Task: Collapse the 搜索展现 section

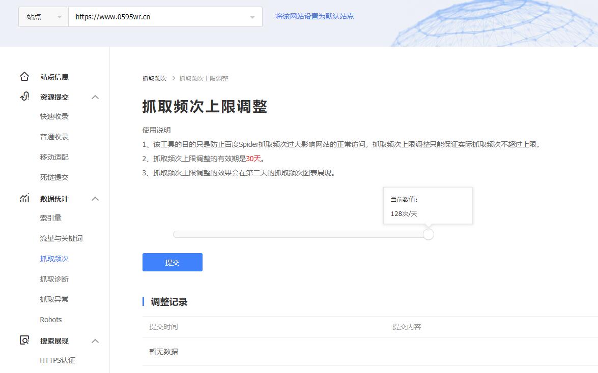Action: coord(95,340)
